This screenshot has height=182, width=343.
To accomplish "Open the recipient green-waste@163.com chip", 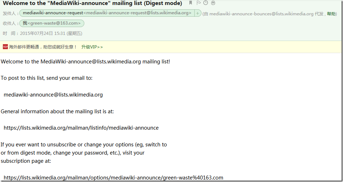I will point(52,23).
